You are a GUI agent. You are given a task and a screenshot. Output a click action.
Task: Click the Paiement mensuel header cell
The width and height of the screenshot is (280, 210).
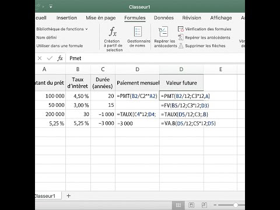point(137,83)
